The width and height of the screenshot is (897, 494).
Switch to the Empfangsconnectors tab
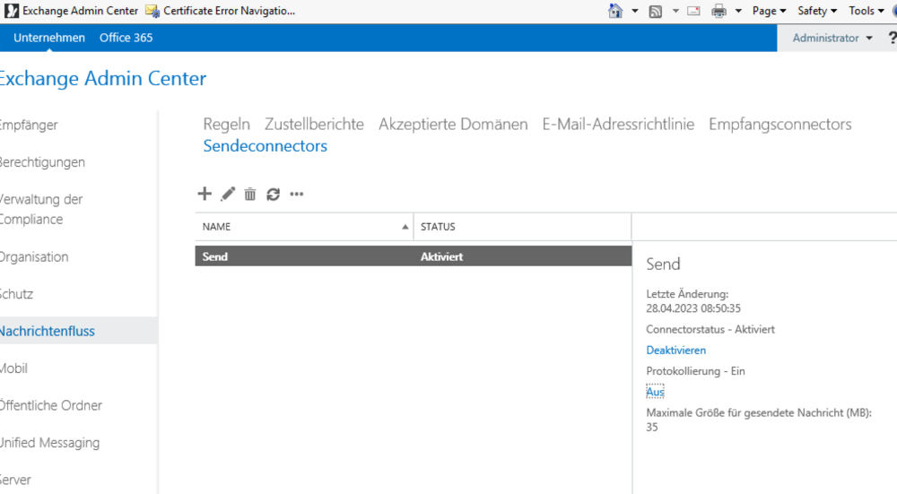click(779, 125)
